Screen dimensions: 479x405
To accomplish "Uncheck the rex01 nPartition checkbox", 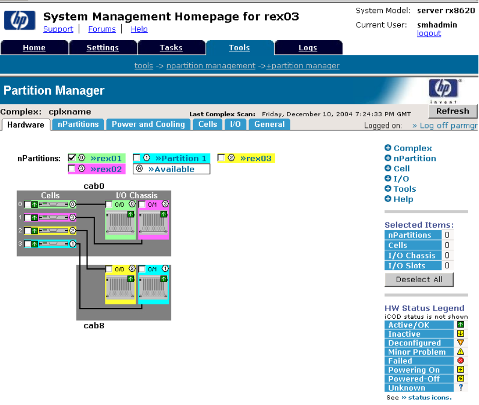I will 72,158.
